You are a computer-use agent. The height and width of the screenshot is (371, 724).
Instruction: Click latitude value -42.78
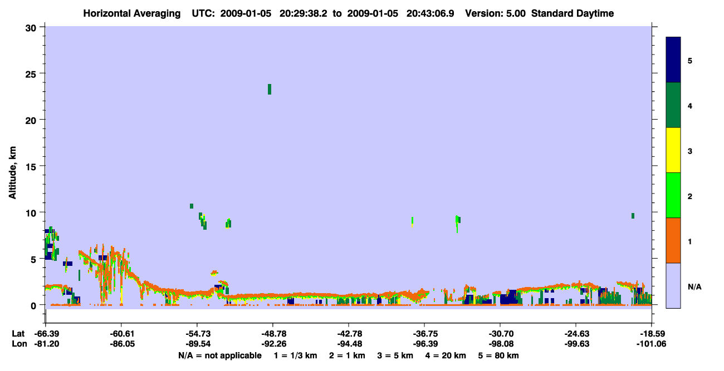pyautogui.click(x=349, y=334)
